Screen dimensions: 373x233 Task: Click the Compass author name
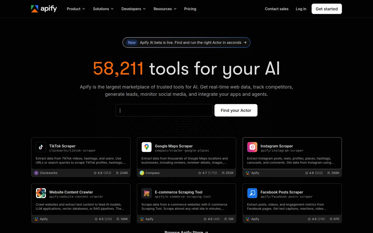[152, 173]
